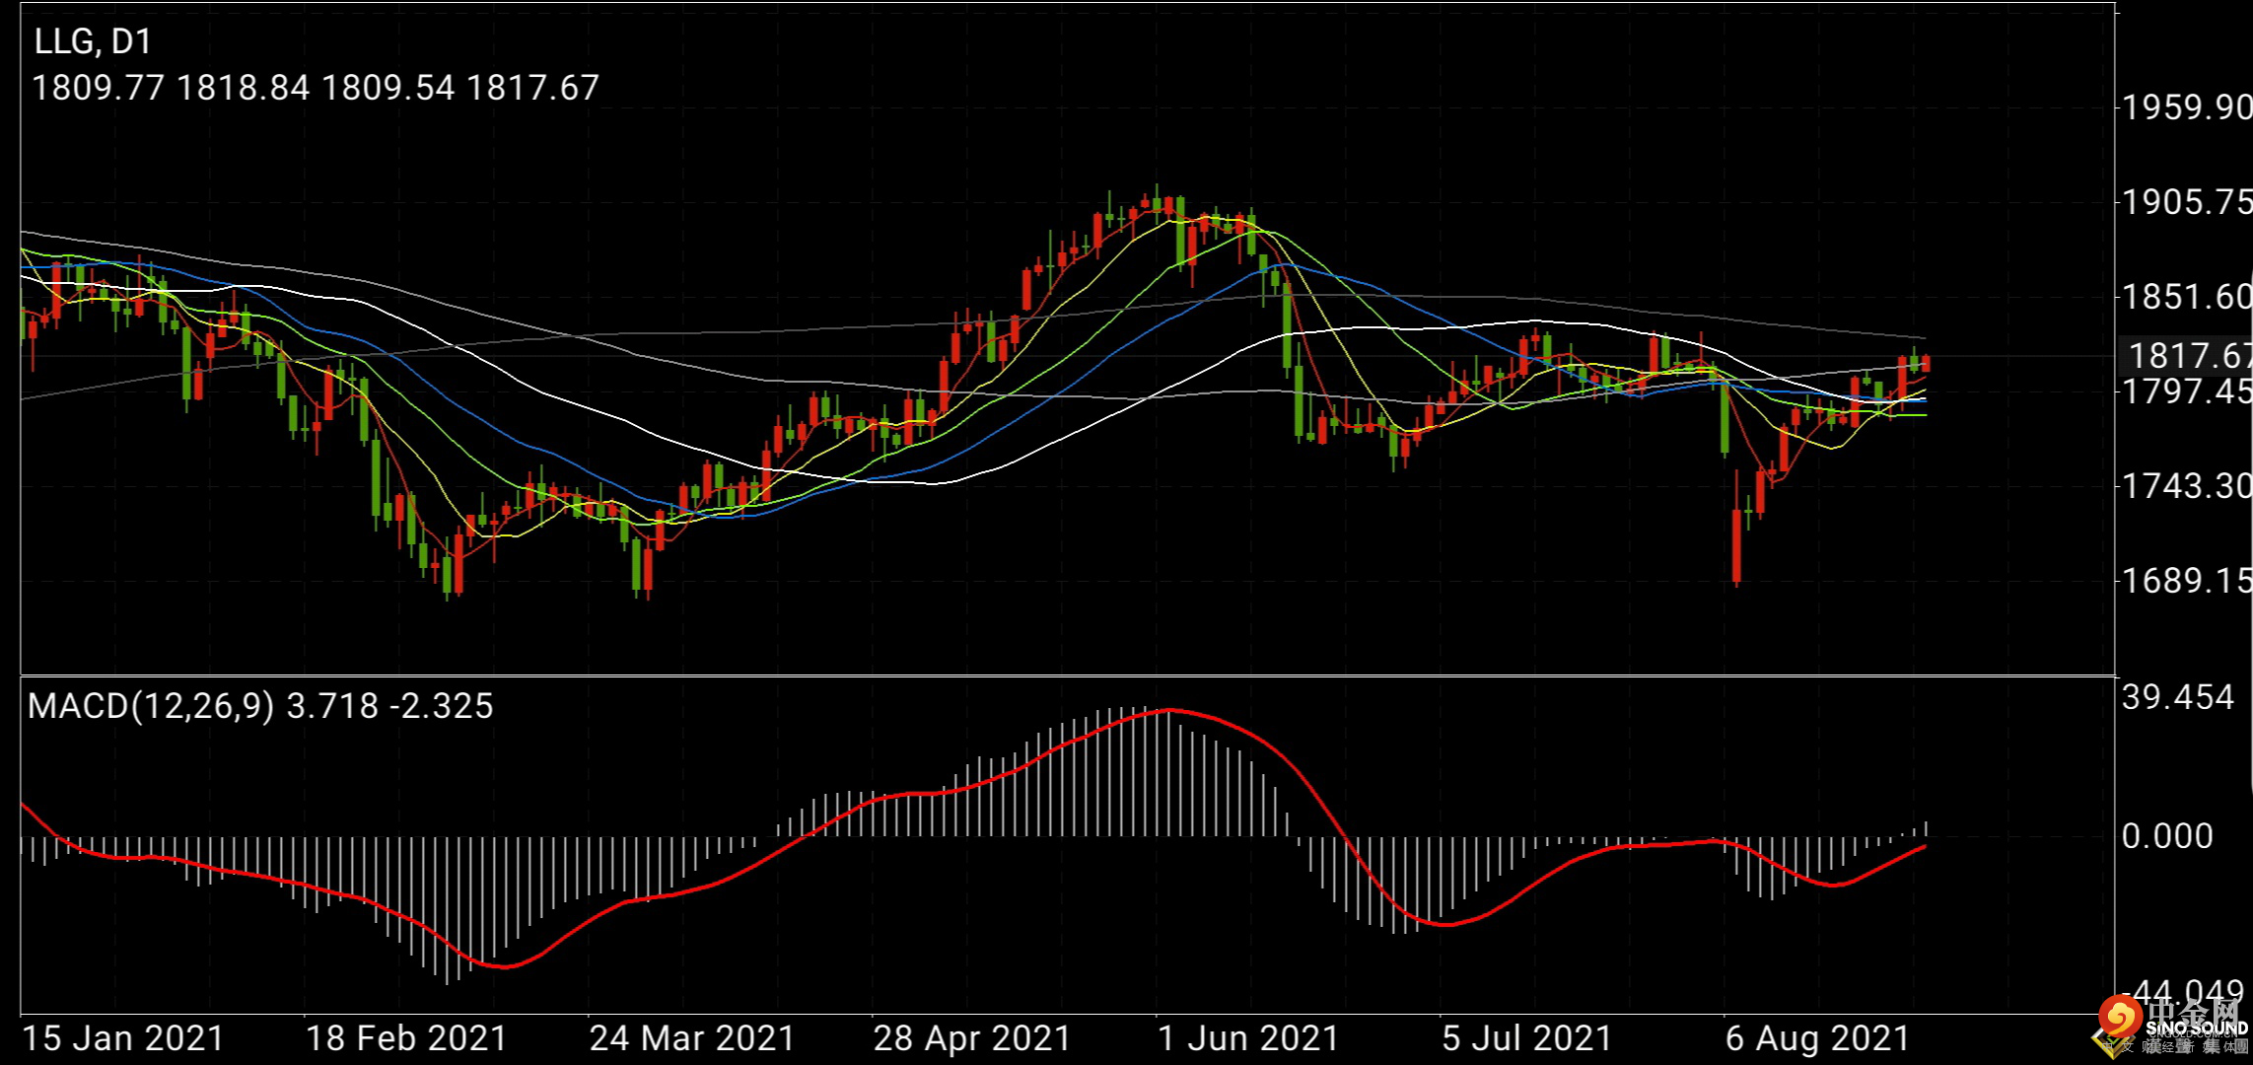
Task: Click the 1 Jun 2021 date marker
Action: point(1247,1038)
